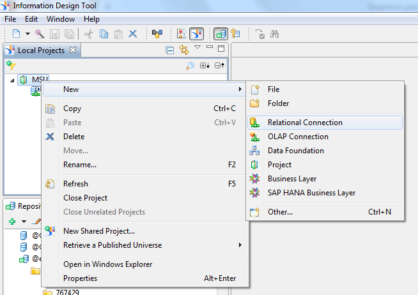Collapse the MSU project tree node
Screen dimensions: 418x295
12,80
